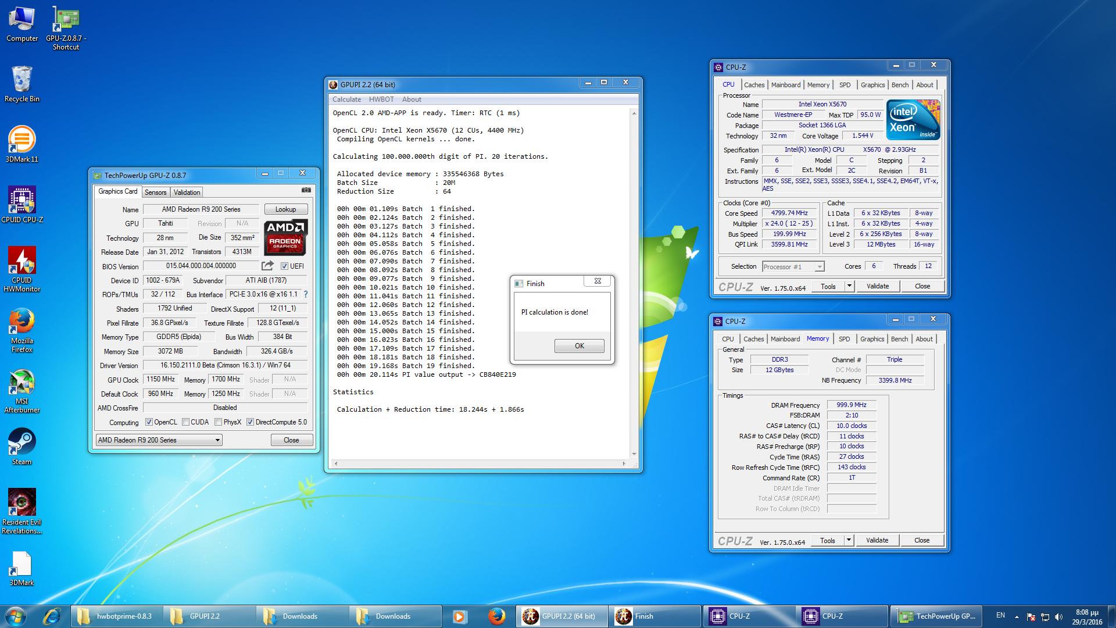Click the Tools button in upper CPU-Z window
The width and height of the screenshot is (1116, 628).
828,286
